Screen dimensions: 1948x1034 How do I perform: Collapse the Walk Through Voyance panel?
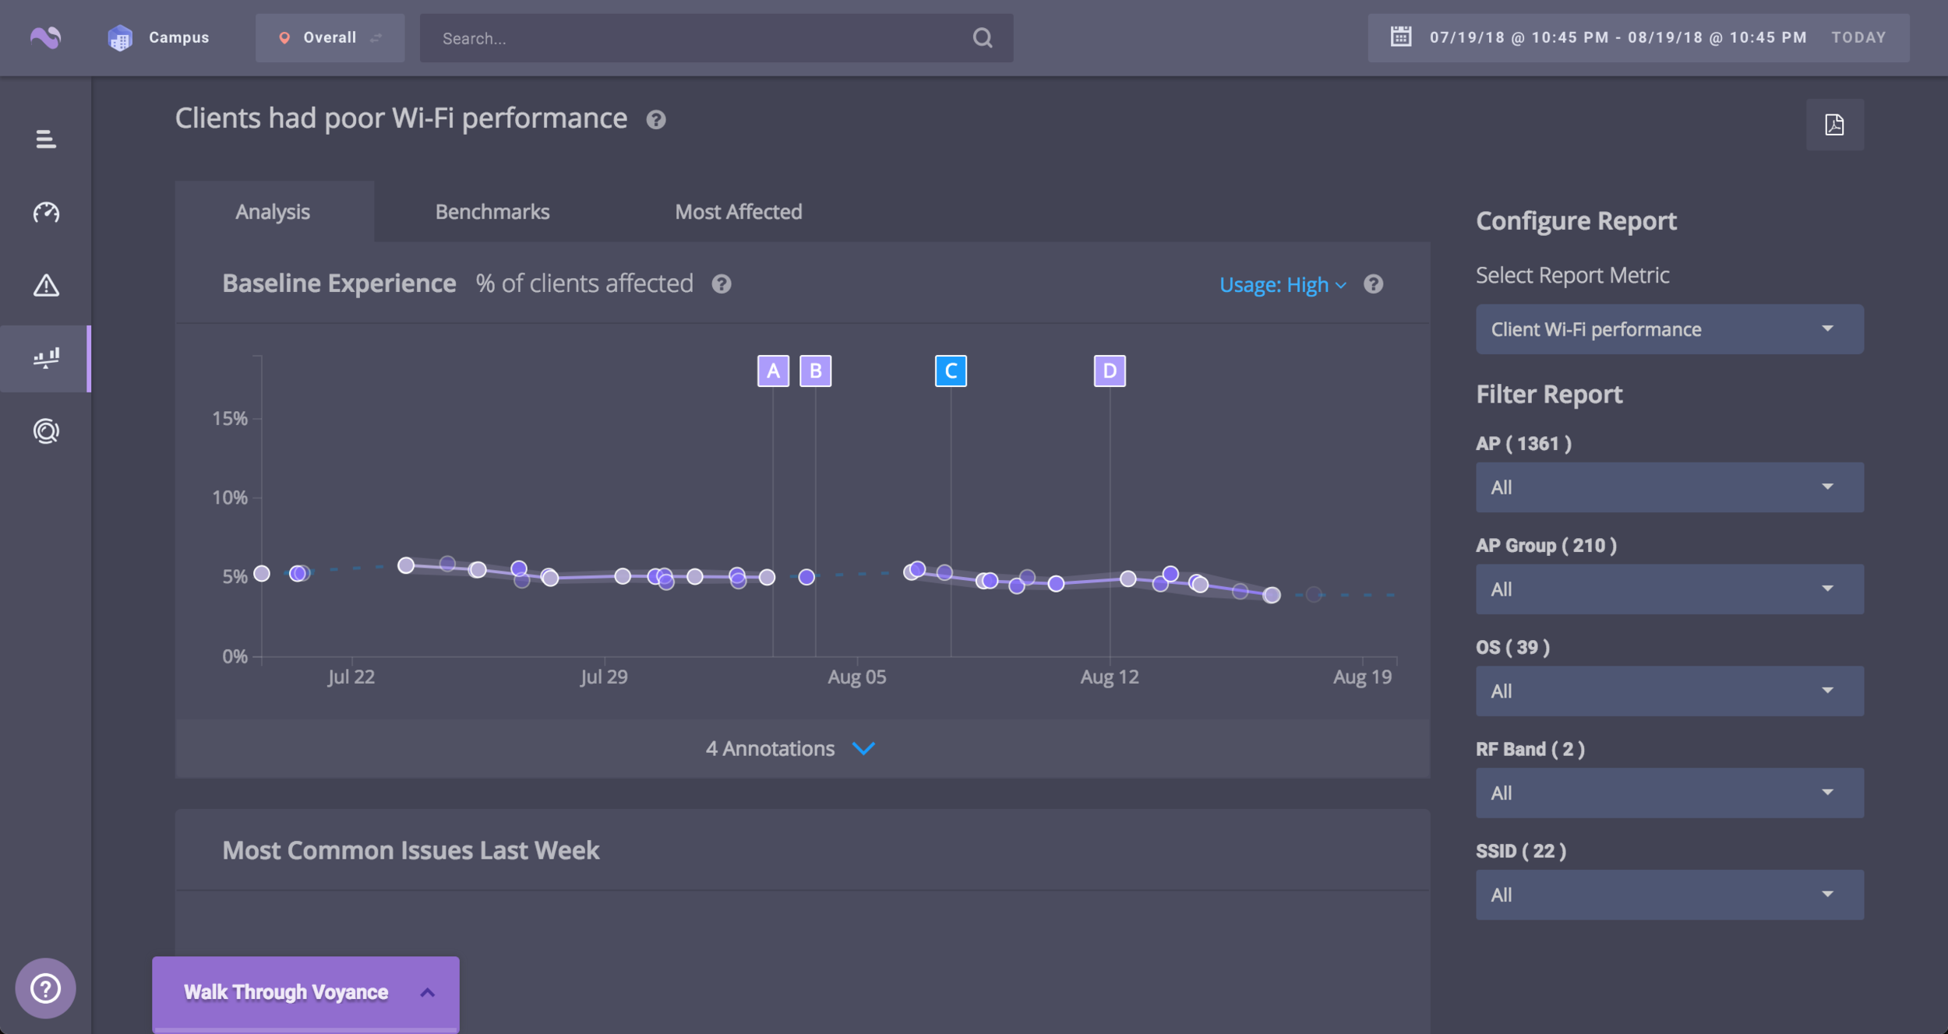[427, 992]
